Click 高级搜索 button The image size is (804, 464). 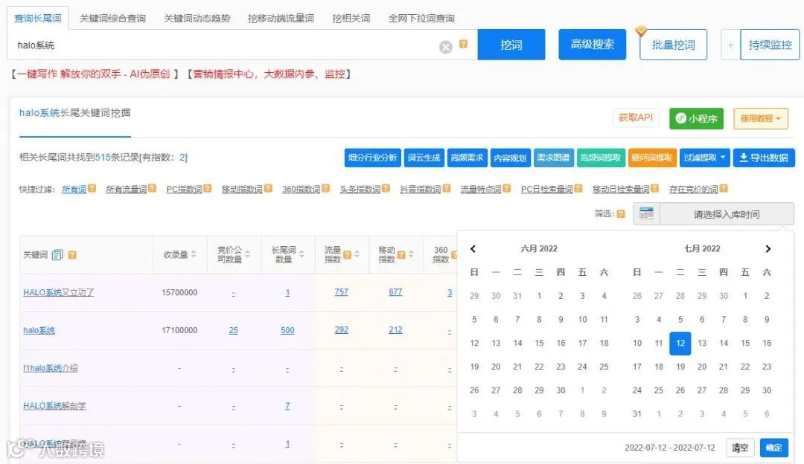(593, 45)
